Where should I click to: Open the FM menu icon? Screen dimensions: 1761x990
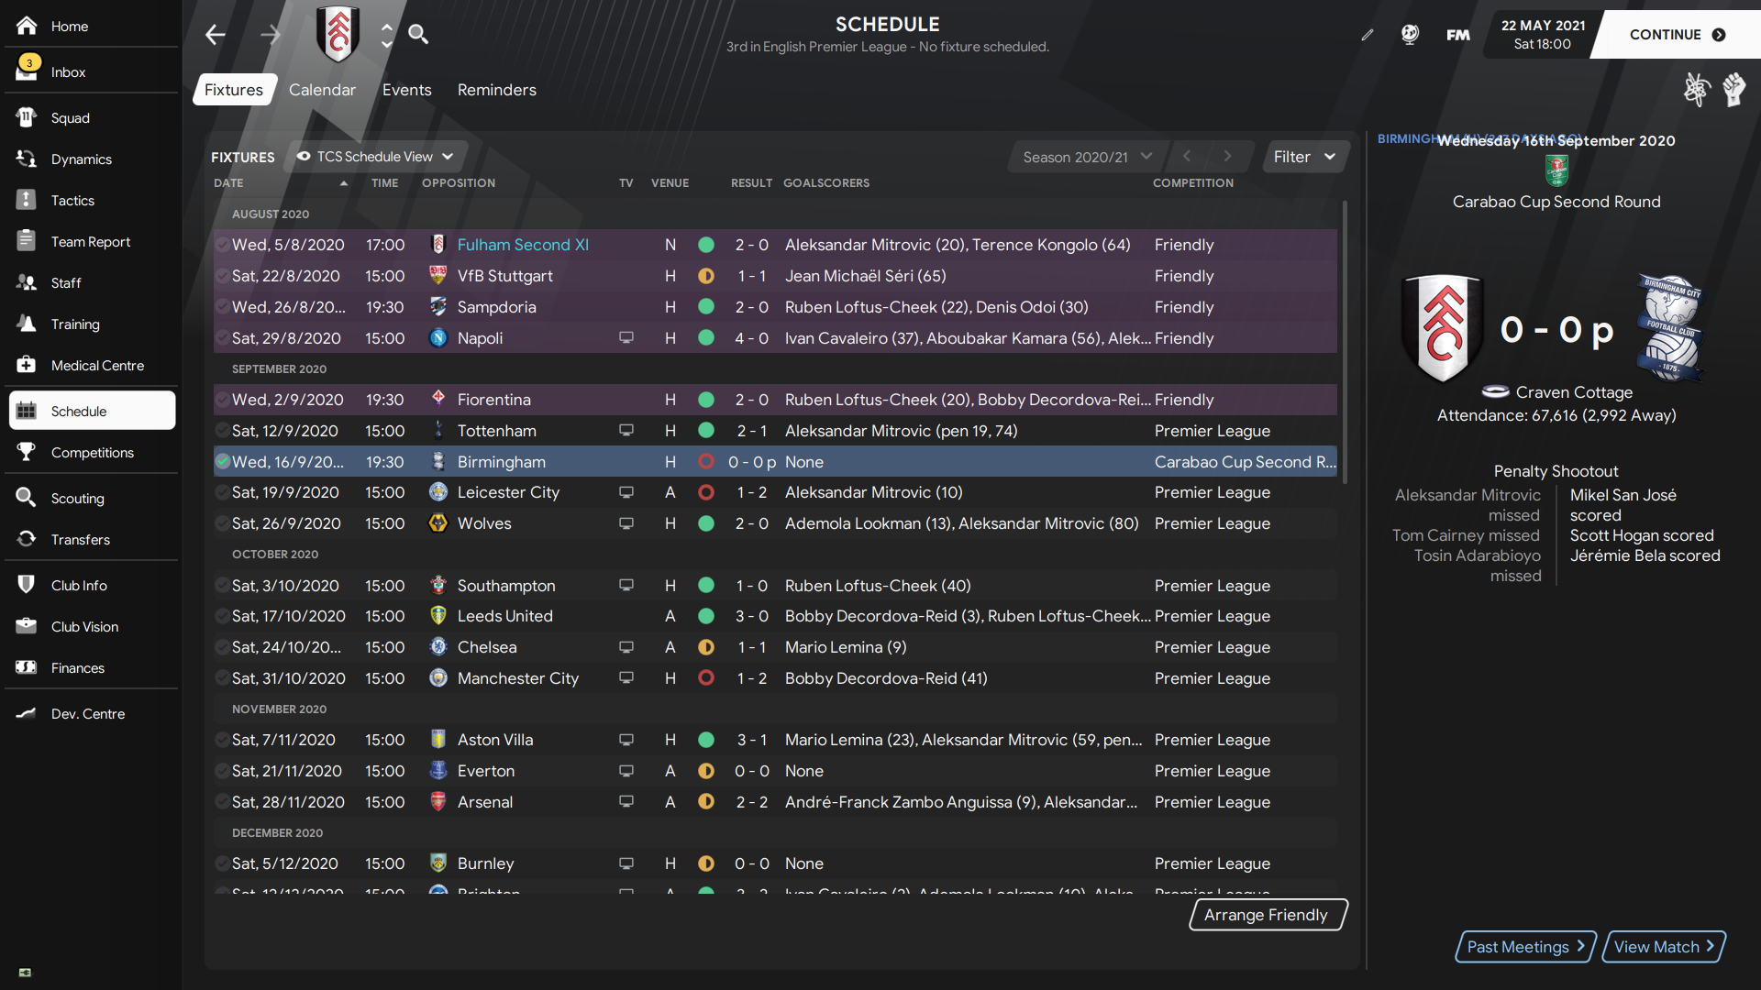1457,35
